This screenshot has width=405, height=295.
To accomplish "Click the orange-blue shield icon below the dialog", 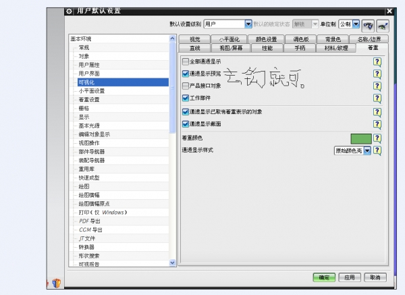I will [x=57, y=283].
